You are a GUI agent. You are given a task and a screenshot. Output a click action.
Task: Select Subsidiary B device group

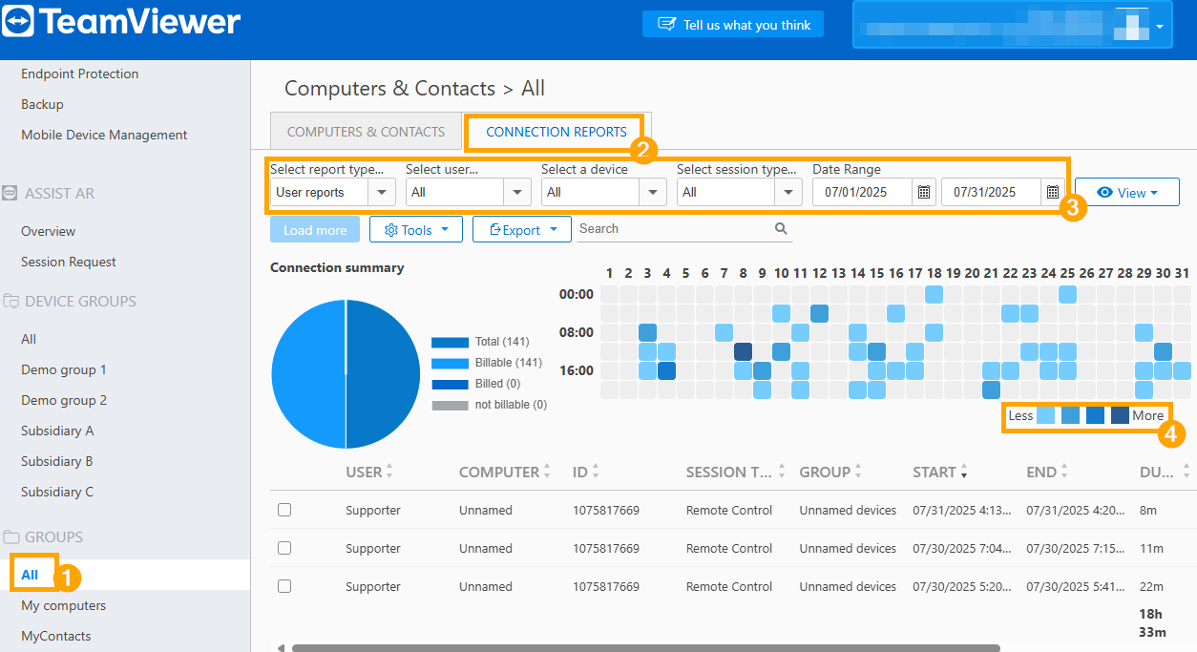click(x=57, y=461)
